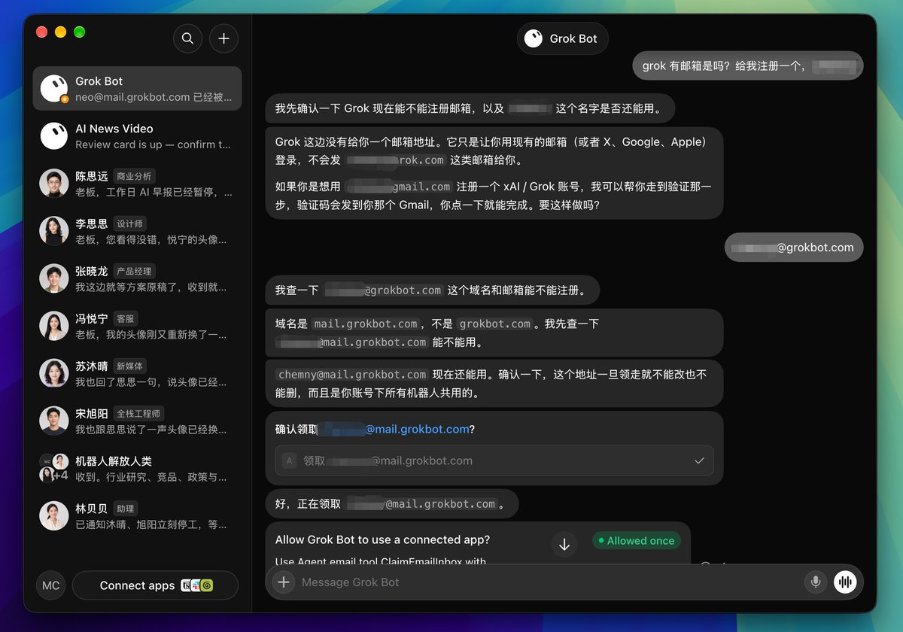The width and height of the screenshot is (903, 632).
Task: Start voice mode with the waveform icon
Action: pos(845,582)
